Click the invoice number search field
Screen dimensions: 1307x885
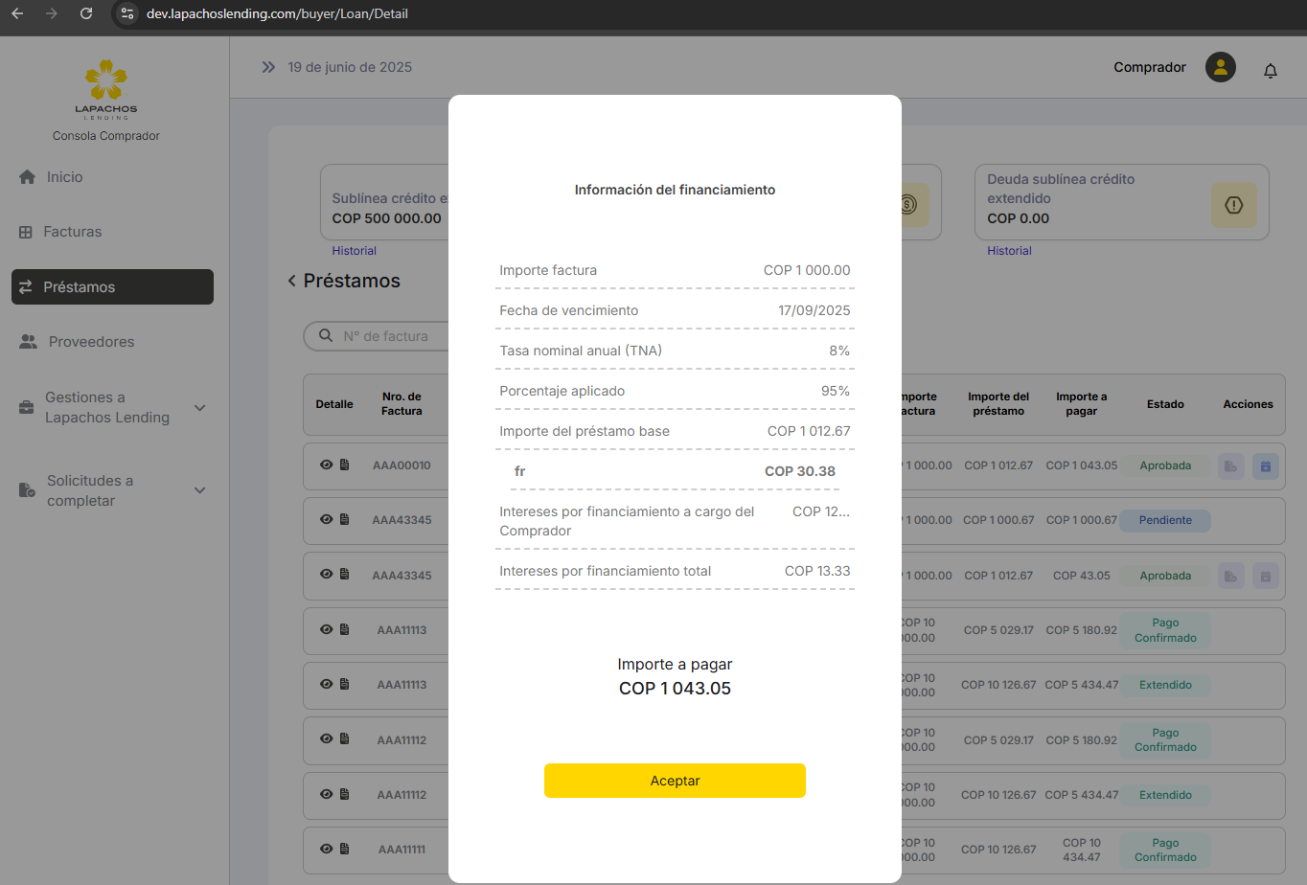point(393,336)
